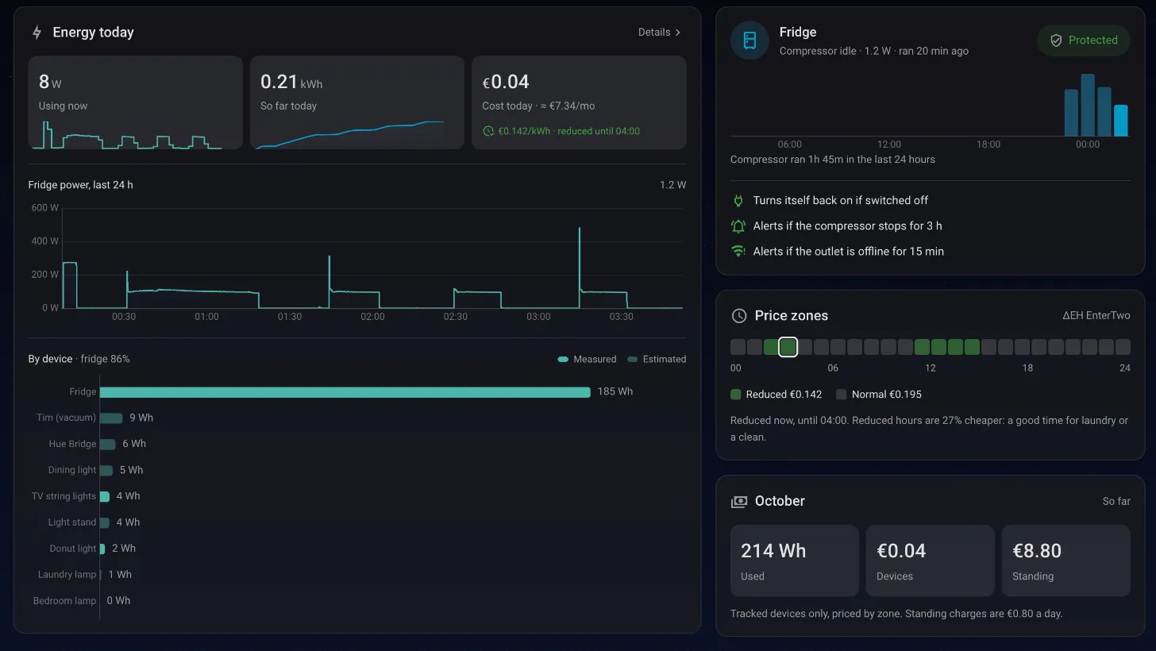The width and height of the screenshot is (1156, 651).
Task: Click the cash icon beside October
Action: 739,502
